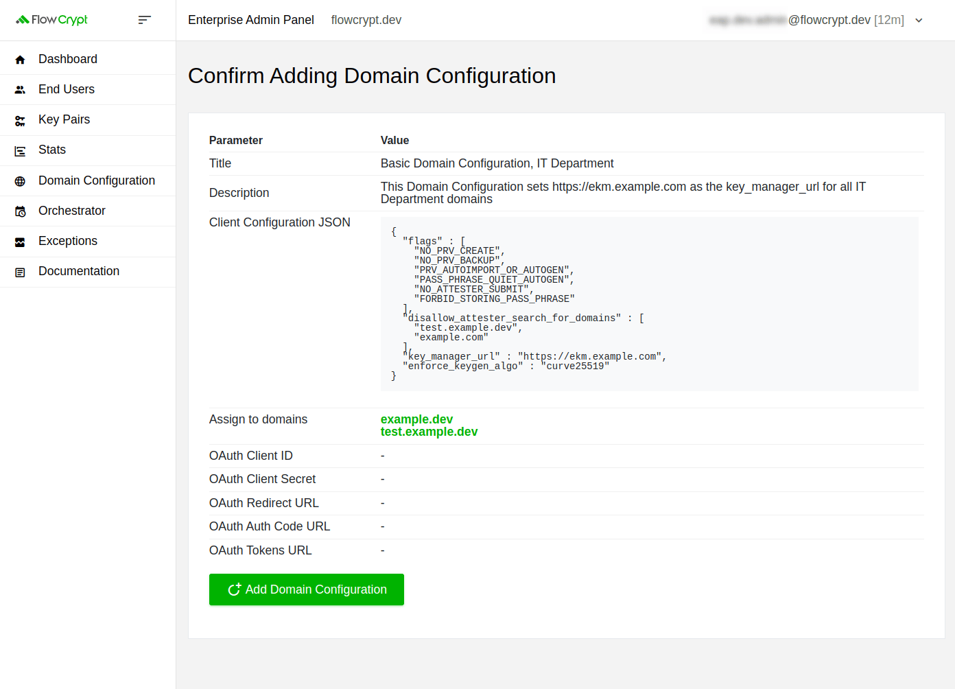Click the "NO_PRV_CREATE" flag in JSON

click(459, 251)
